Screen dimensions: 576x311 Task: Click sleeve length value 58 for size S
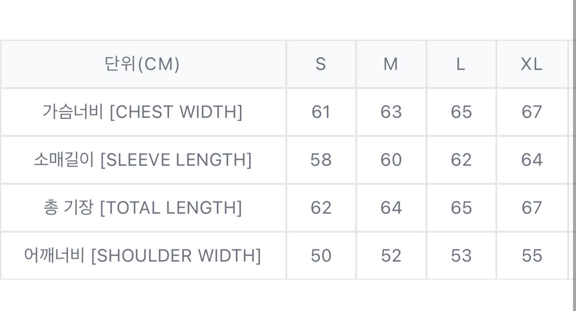[321, 160]
